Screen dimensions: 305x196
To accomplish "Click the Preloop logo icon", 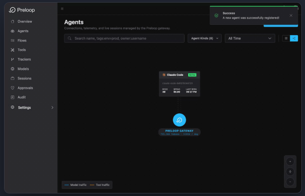I will coord(12,10).
